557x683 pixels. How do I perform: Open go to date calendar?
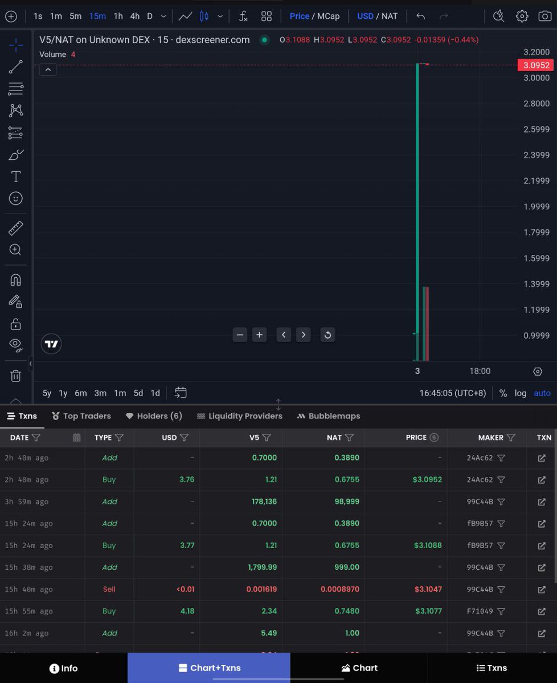181,393
